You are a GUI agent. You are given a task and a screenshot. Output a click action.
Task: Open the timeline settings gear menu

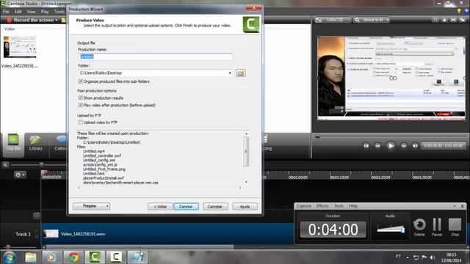20,175
